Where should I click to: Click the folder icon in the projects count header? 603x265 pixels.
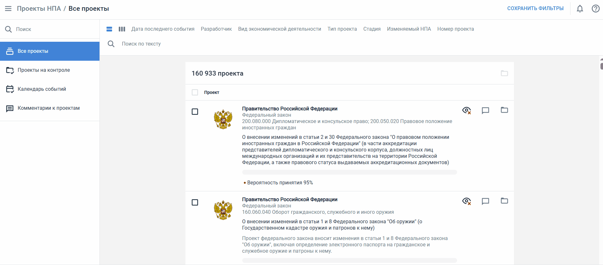[x=504, y=73]
